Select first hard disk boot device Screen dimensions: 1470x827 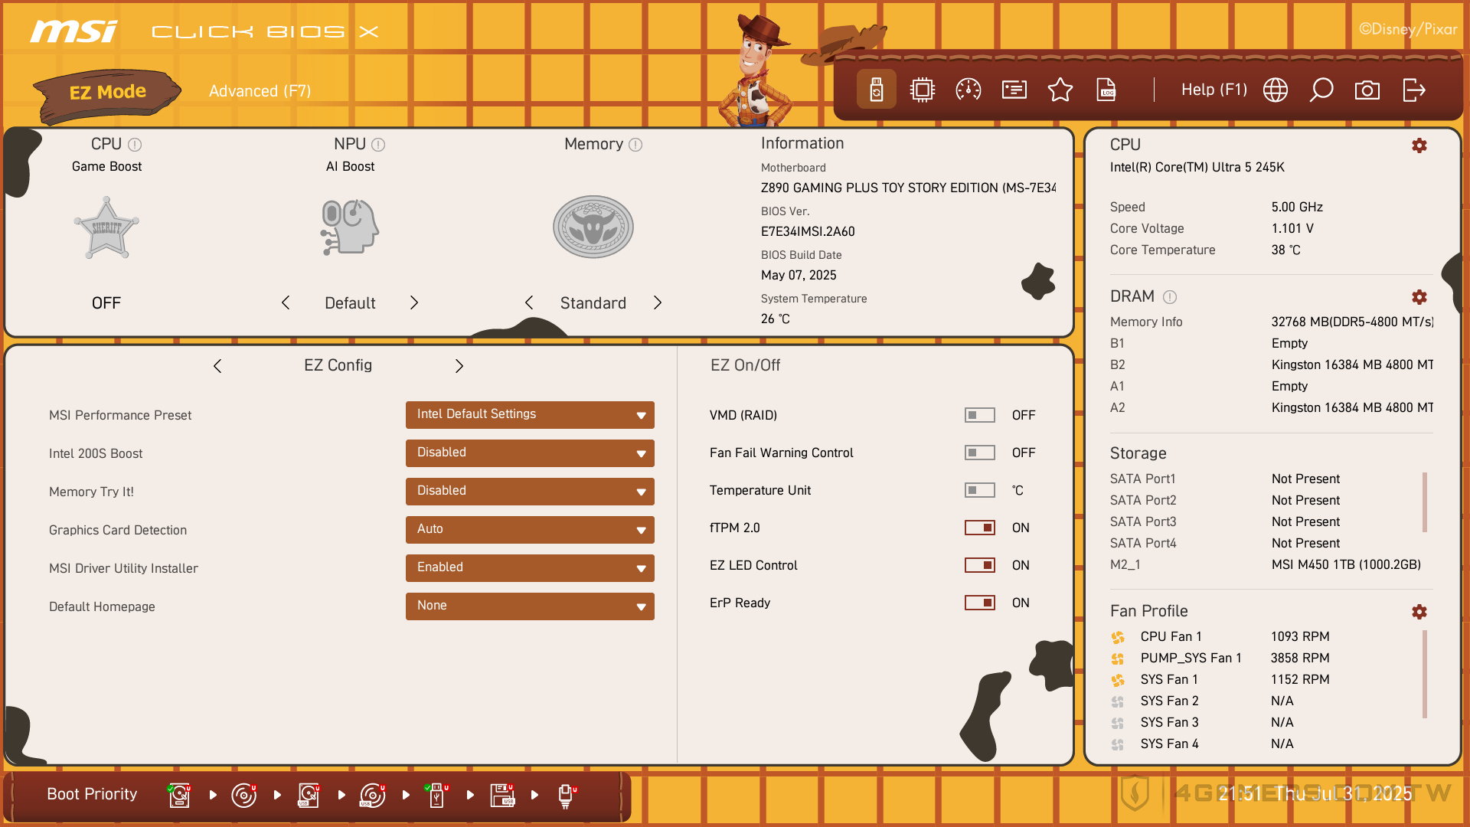[x=179, y=795]
